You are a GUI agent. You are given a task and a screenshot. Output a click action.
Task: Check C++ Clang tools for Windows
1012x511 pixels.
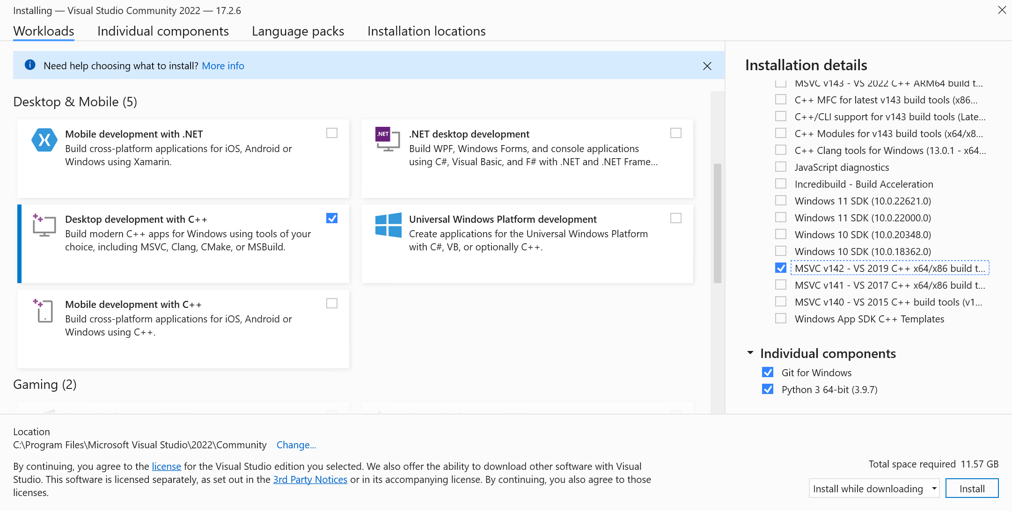coord(781,150)
